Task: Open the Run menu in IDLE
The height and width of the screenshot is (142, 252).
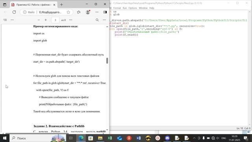Action: point(125,8)
